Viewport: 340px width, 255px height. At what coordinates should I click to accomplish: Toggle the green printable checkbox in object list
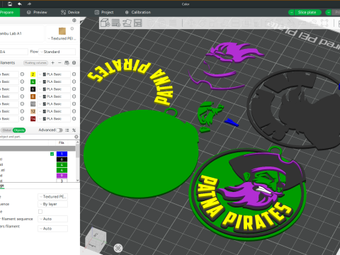click(x=52, y=154)
